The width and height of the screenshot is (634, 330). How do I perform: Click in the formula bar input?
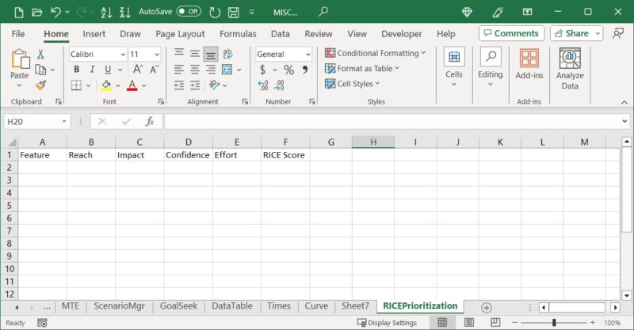pos(391,122)
